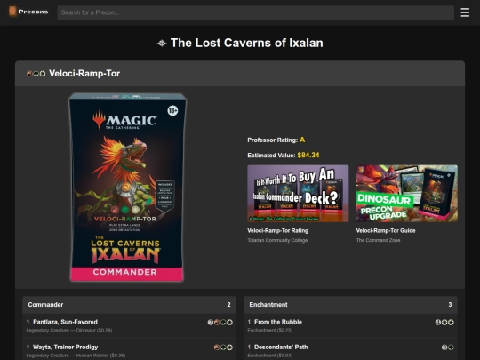
Task: Click the Professor Rating A grade
Action: point(302,140)
